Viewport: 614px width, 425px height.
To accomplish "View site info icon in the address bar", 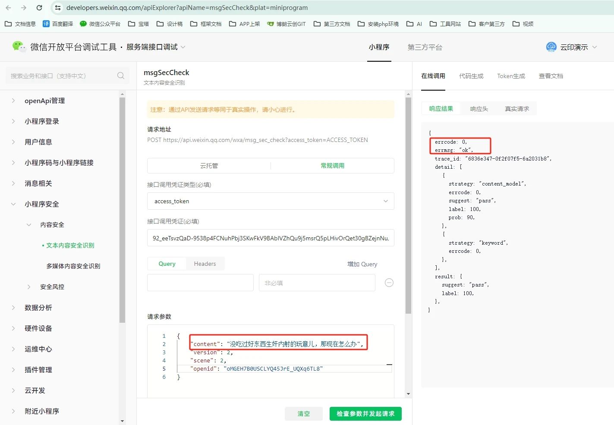I will 57,8.
